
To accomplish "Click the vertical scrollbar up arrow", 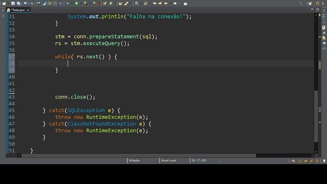I will [316, 15].
